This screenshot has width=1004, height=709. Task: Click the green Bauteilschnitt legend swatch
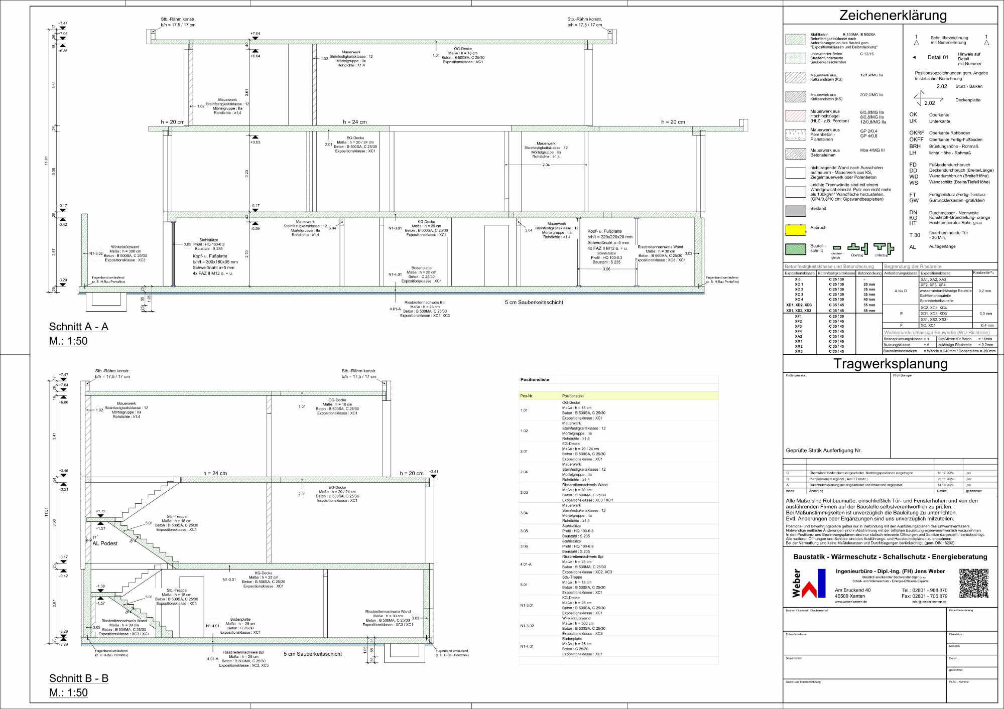tap(795, 249)
